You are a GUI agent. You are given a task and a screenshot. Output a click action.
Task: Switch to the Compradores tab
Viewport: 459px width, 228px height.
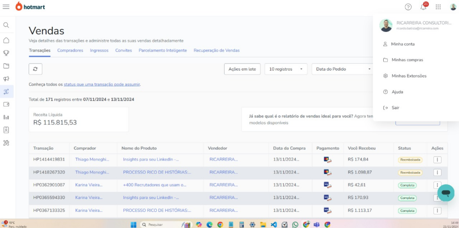tap(70, 51)
